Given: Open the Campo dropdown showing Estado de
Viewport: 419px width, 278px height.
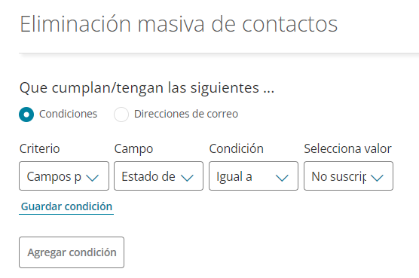Looking at the screenshot, I should [158, 176].
